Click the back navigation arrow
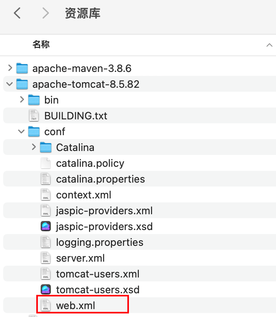276x317 pixels. pos(17,13)
